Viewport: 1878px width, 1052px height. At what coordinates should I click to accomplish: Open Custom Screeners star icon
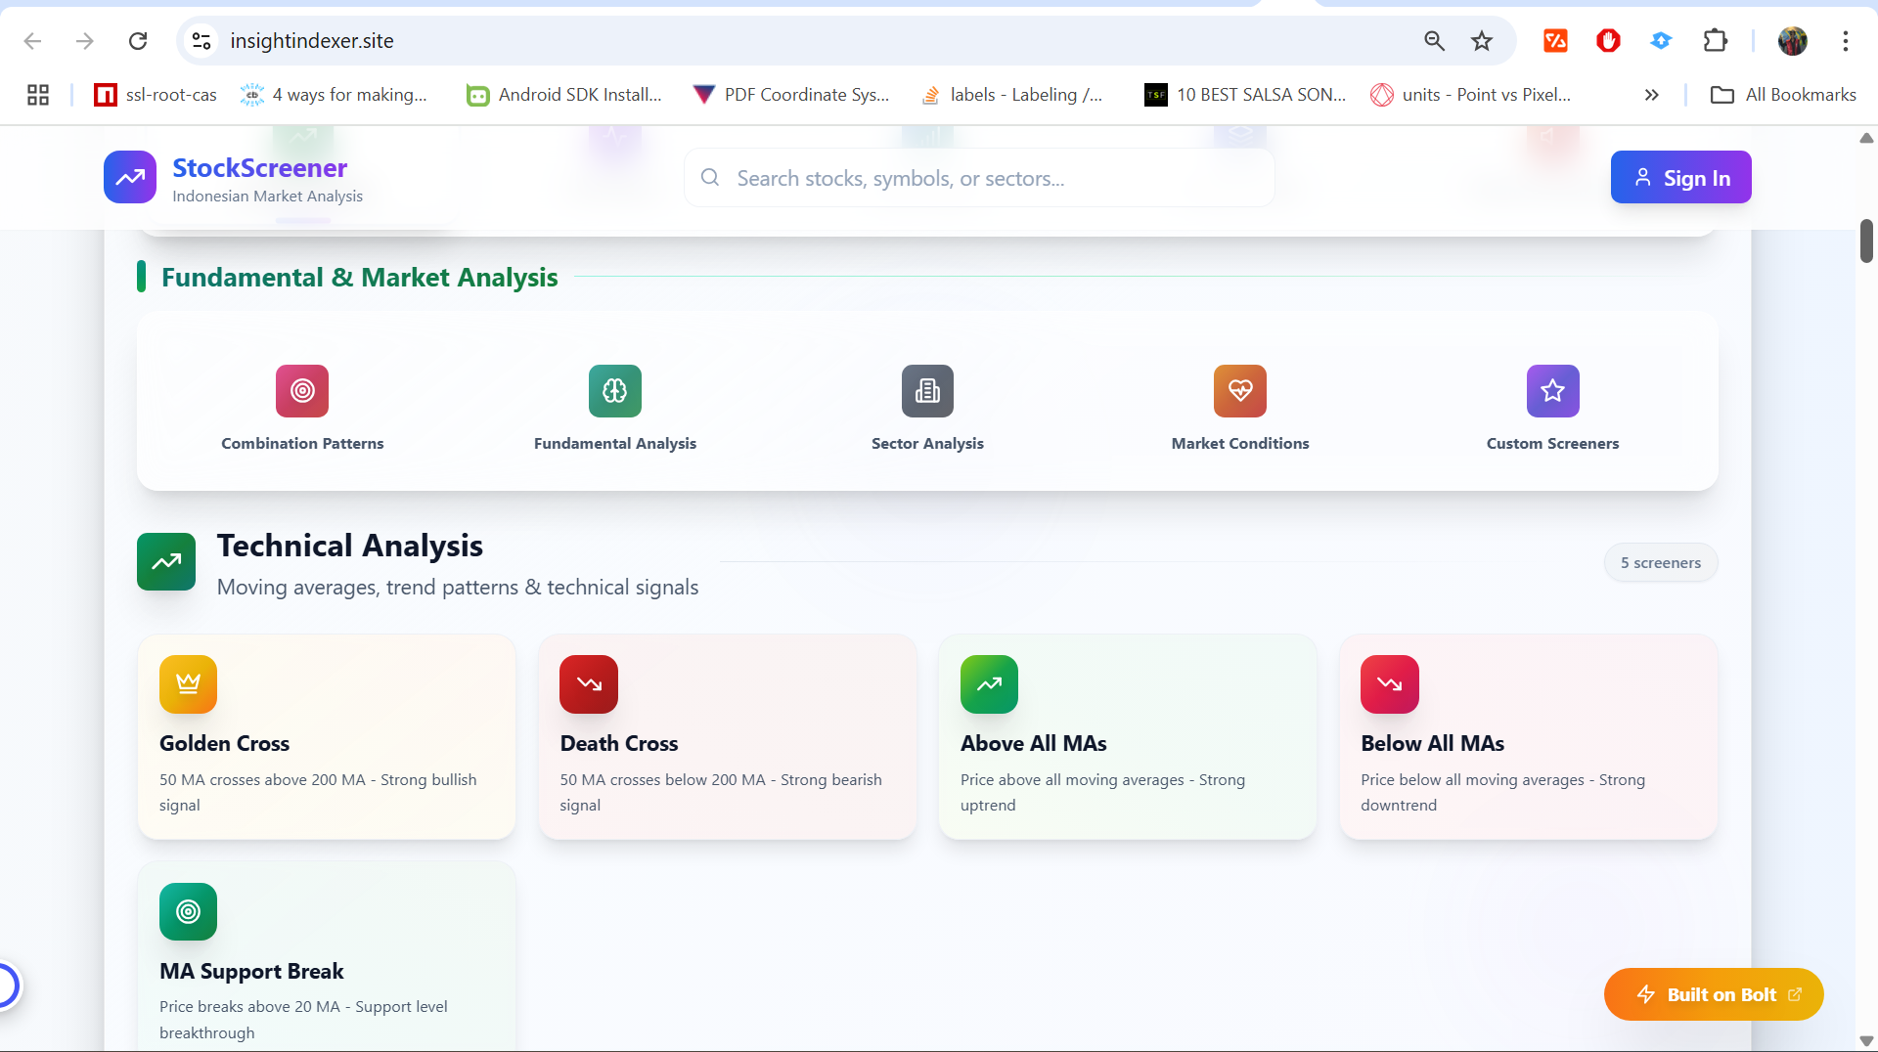click(1553, 391)
